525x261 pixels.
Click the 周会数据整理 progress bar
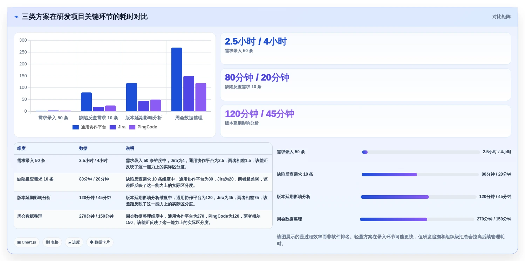point(417,219)
